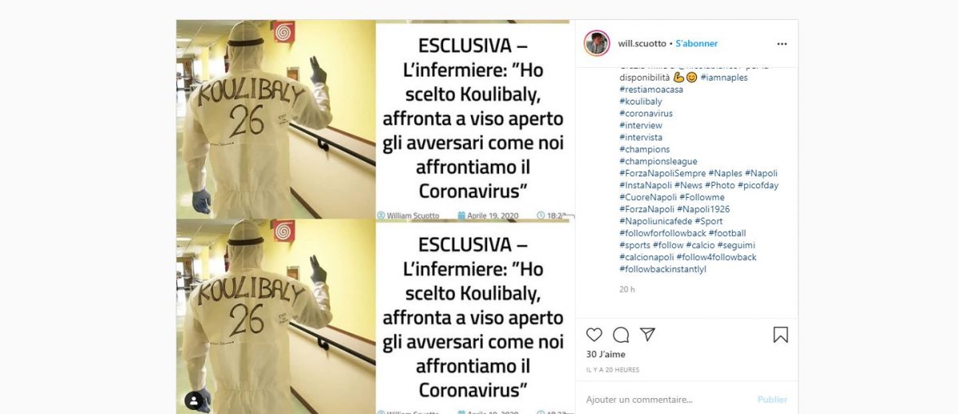Share the post via paper plane icon
Image resolution: width=958 pixels, height=414 pixels.
(647, 335)
